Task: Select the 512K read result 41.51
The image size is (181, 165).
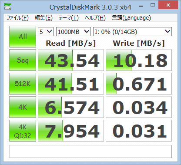Action: 71,84
